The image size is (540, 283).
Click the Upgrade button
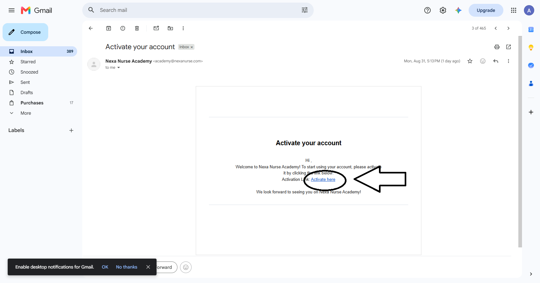click(486, 10)
